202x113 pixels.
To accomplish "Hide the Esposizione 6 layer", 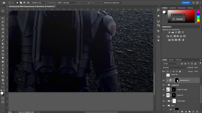I will tap(163, 80).
